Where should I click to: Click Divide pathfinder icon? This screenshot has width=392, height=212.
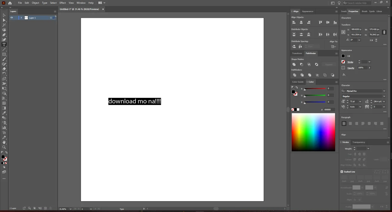[294, 75]
